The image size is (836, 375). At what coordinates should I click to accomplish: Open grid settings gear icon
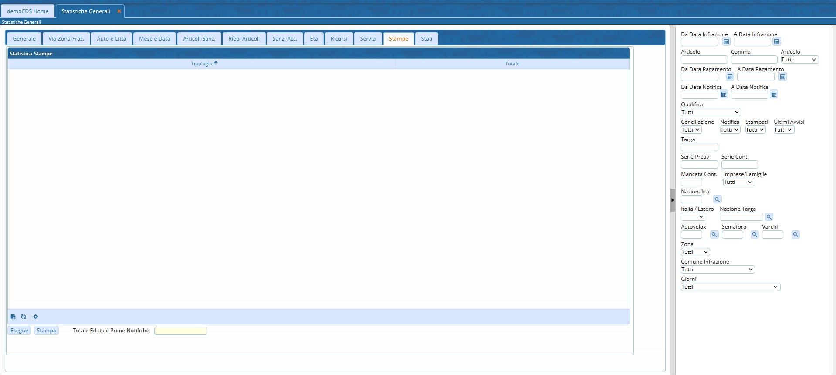pyautogui.click(x=36, y=317)
